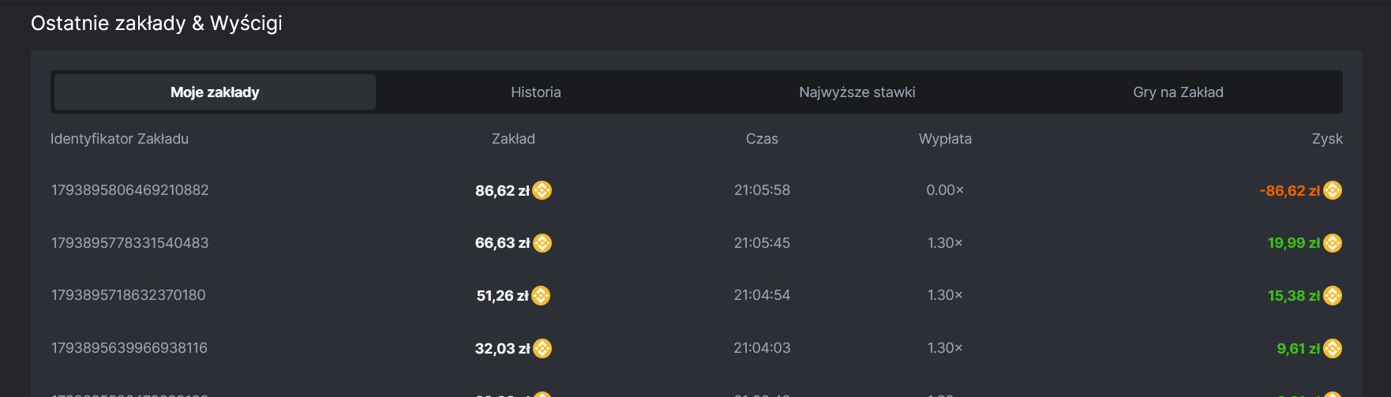Click coin icon next to 86,62 zł bet
The image size is (1391, 397).
click(542, 190)
